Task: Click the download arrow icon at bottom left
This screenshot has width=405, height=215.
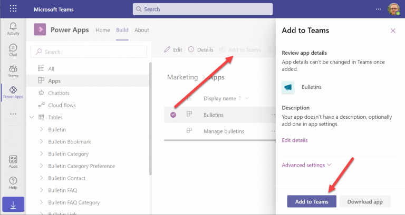Action: 13,205
